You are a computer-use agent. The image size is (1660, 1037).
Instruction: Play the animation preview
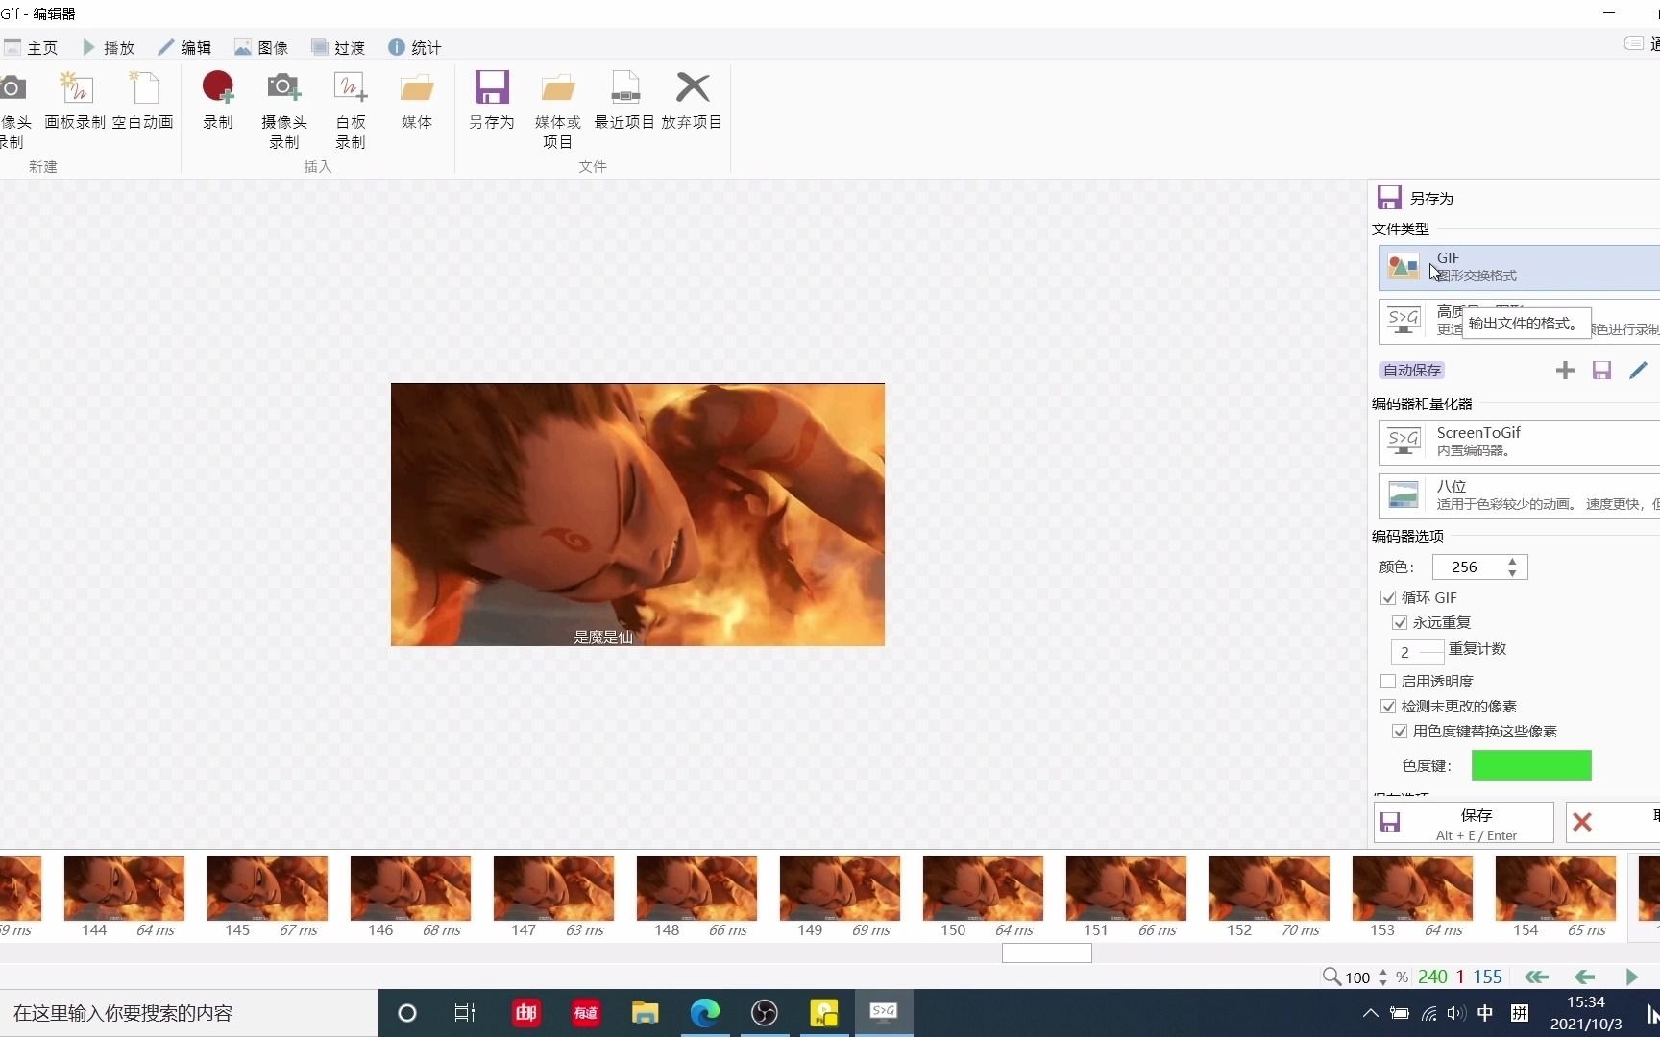point(1631,977)
